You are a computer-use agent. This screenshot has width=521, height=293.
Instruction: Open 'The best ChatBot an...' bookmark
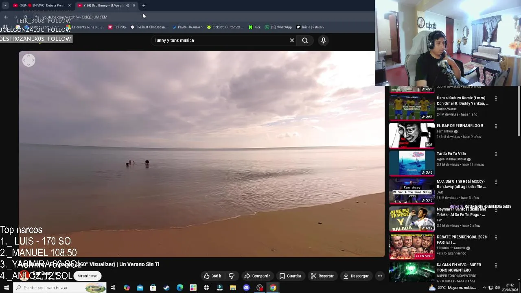149,27
